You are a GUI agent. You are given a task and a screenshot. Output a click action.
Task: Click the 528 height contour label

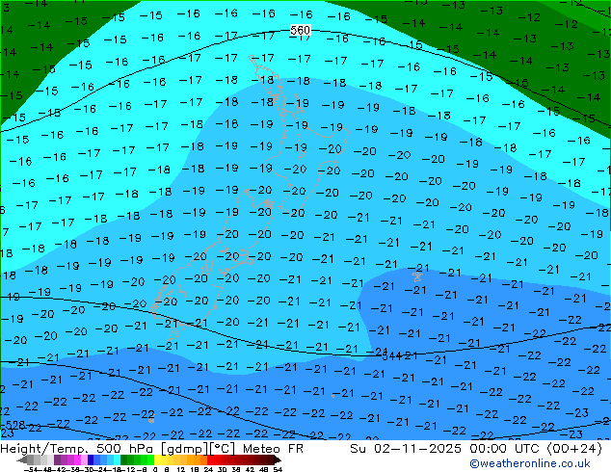pyautogui.click(x=15, y=425)
